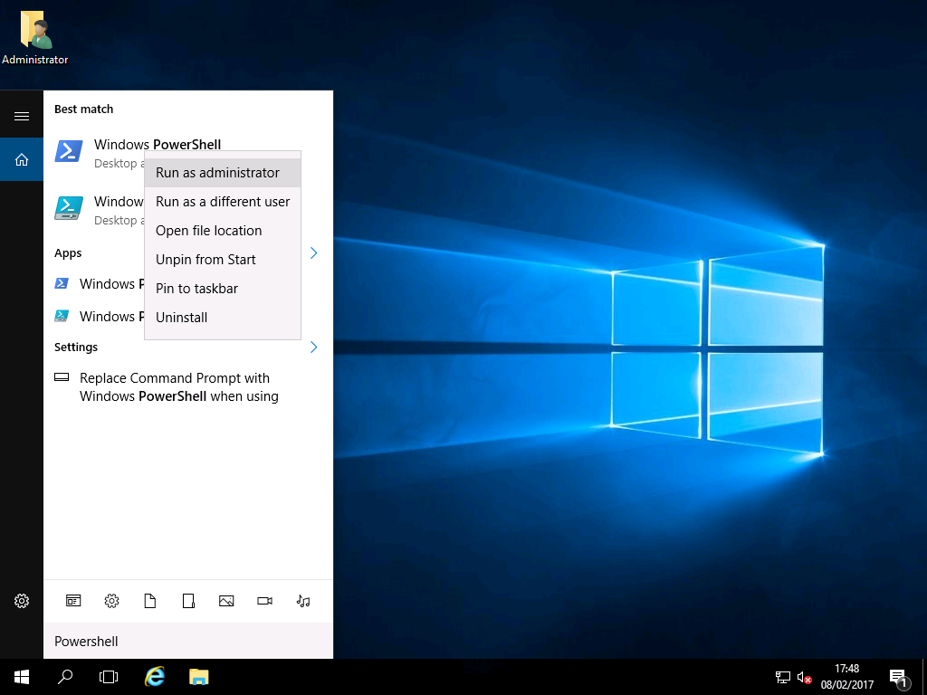927x695 pixels.
Task: Open the Administrator folder on desktop
Action: pyautogui.click(x=35, y=37)
